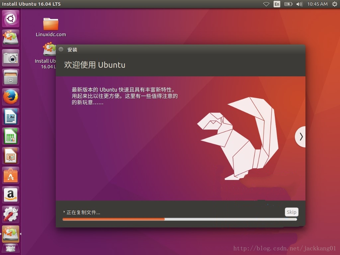Open the Shotwell camera icon in launcher
Image resolution: width=340 pixels, height=255 pixels.
coord(11,58)
